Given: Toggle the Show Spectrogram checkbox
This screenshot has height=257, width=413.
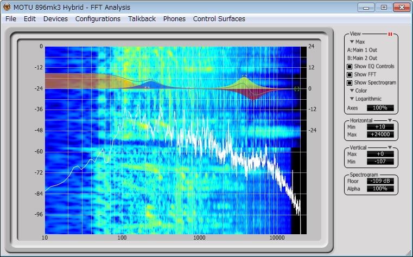Looking at the screenshot, I should tap(350, 83).
